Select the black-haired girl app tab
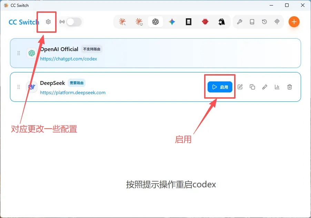This screenshot has height=218, width=311. [x=222, y=22]
